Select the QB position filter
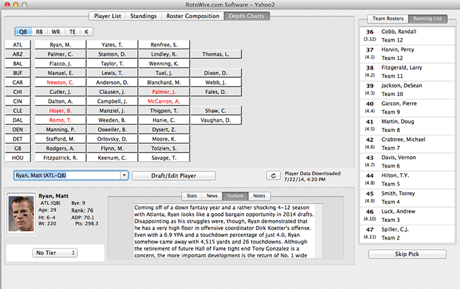Viewport: 460px width, 289px height. pyautogui.click(x=23, y=32)
